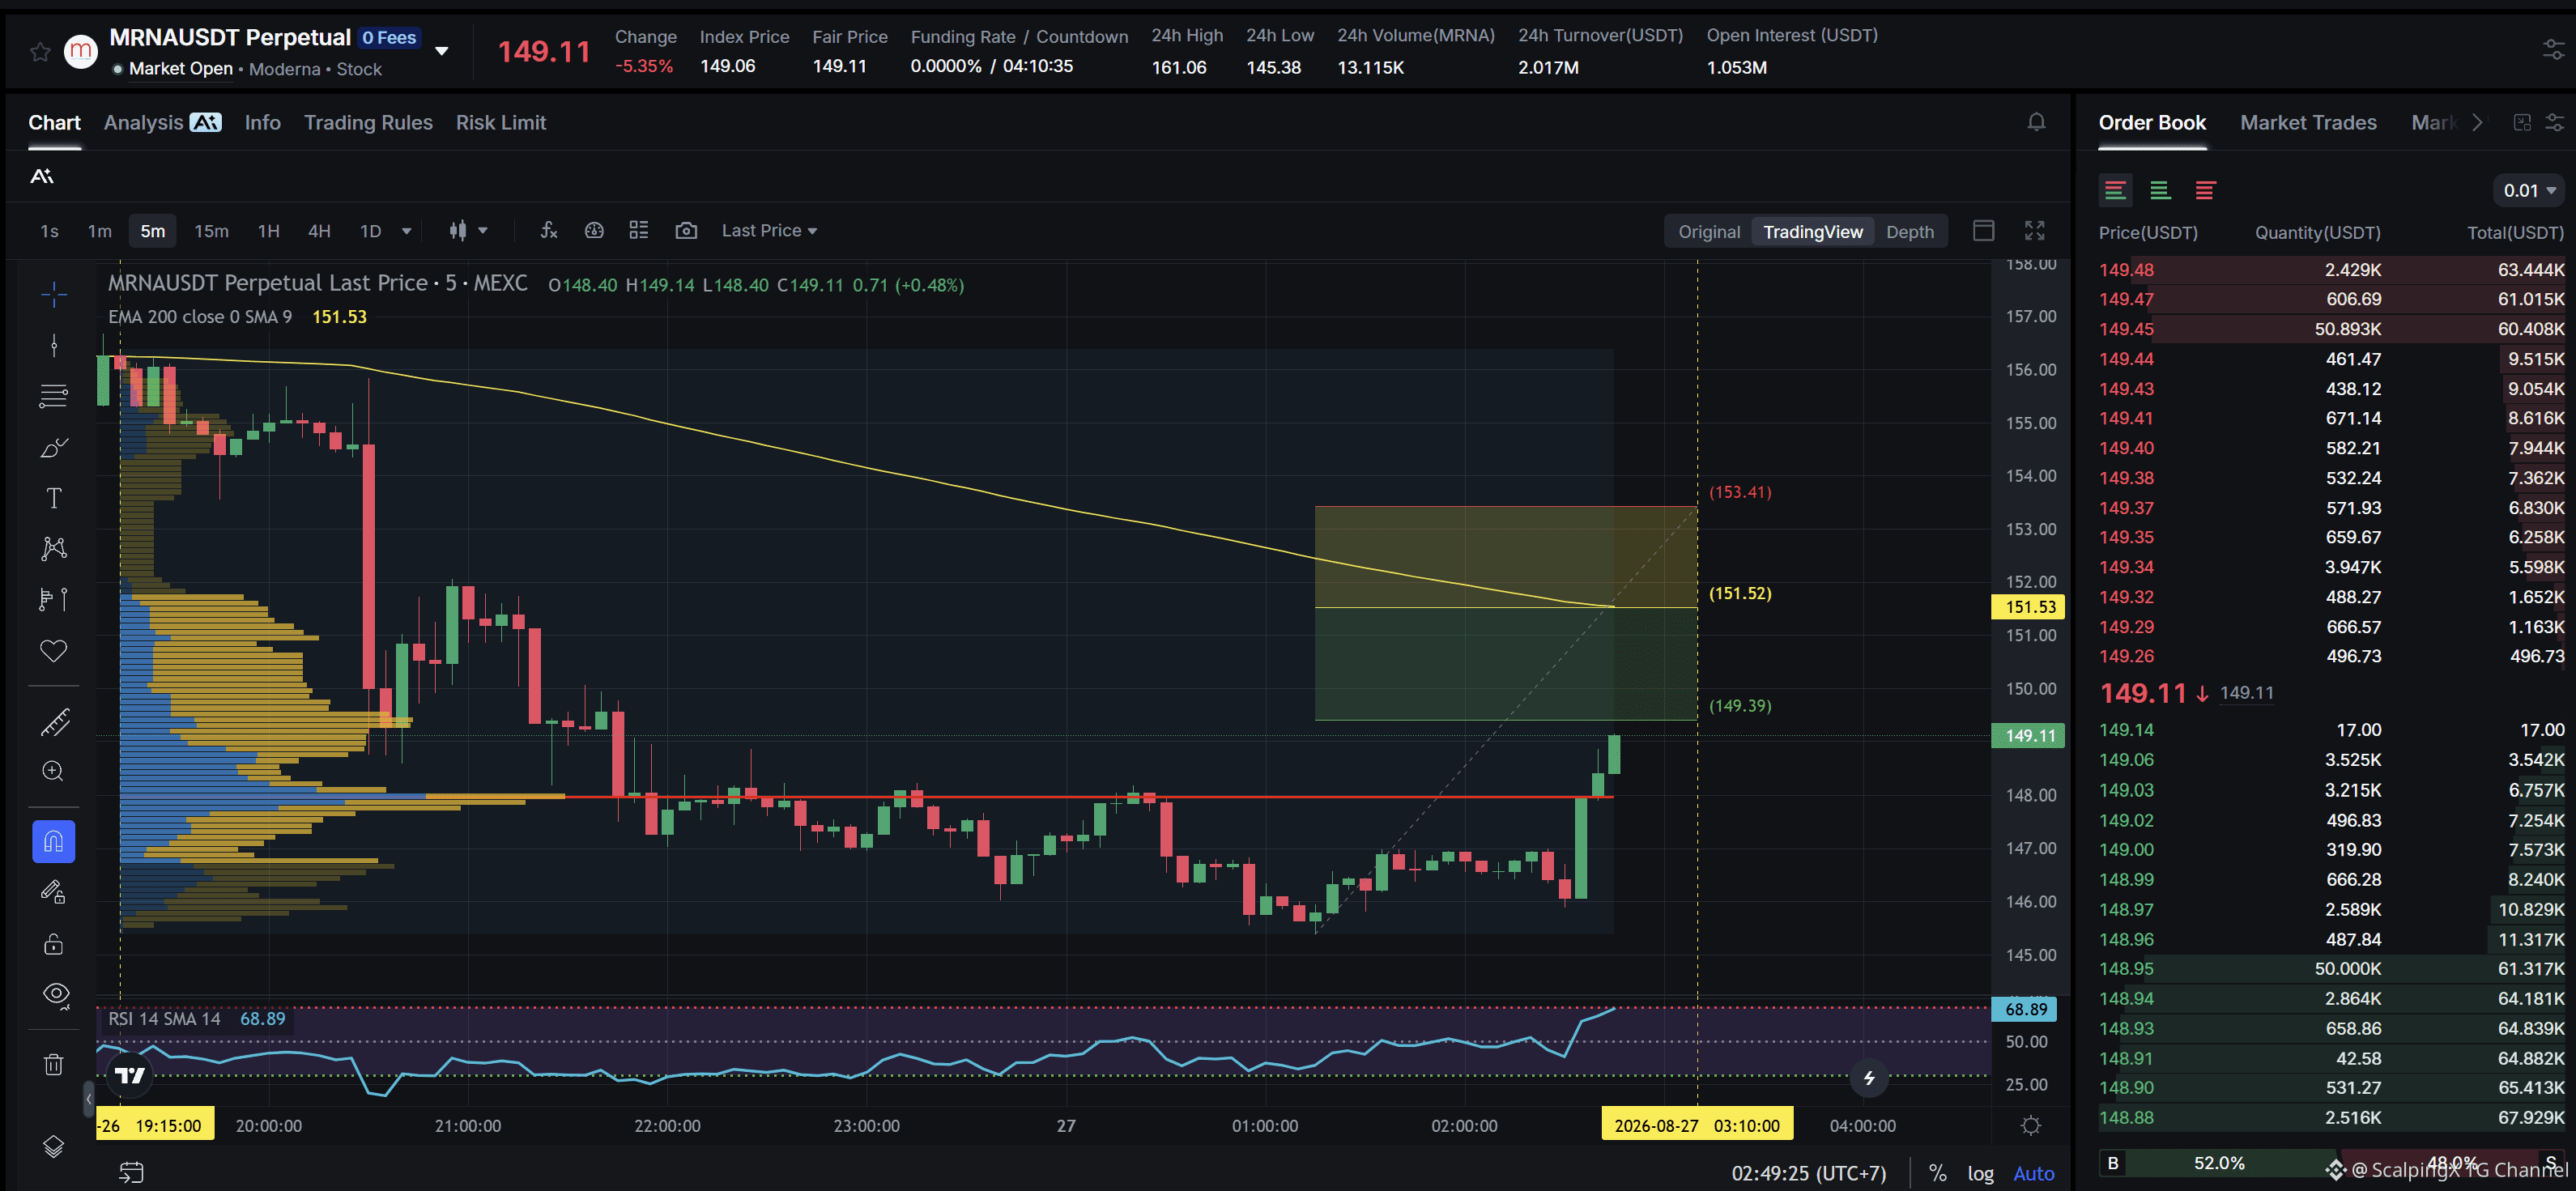2576x1191 pixels.
Task: Select the Order Book tab
Action: point(2152,122)
